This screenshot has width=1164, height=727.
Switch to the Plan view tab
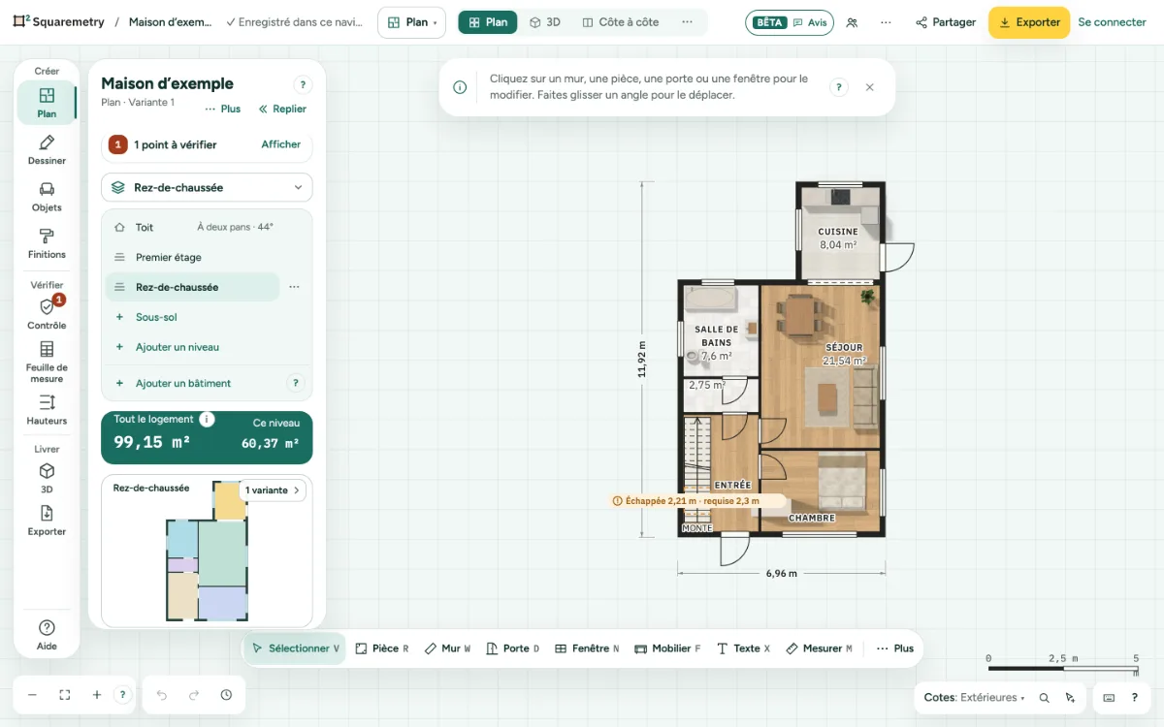tap(488, 22)
